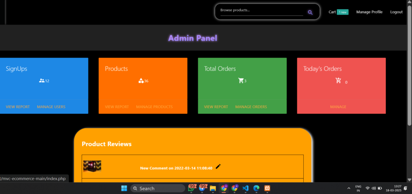Open Telegram from the taskbar
The height and width of the screenshot is (194, 412).
(x=203, y=188)
